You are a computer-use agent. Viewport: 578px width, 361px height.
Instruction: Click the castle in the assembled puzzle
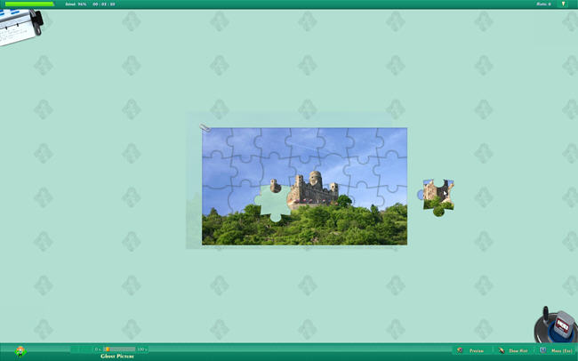tap(312, 187)
